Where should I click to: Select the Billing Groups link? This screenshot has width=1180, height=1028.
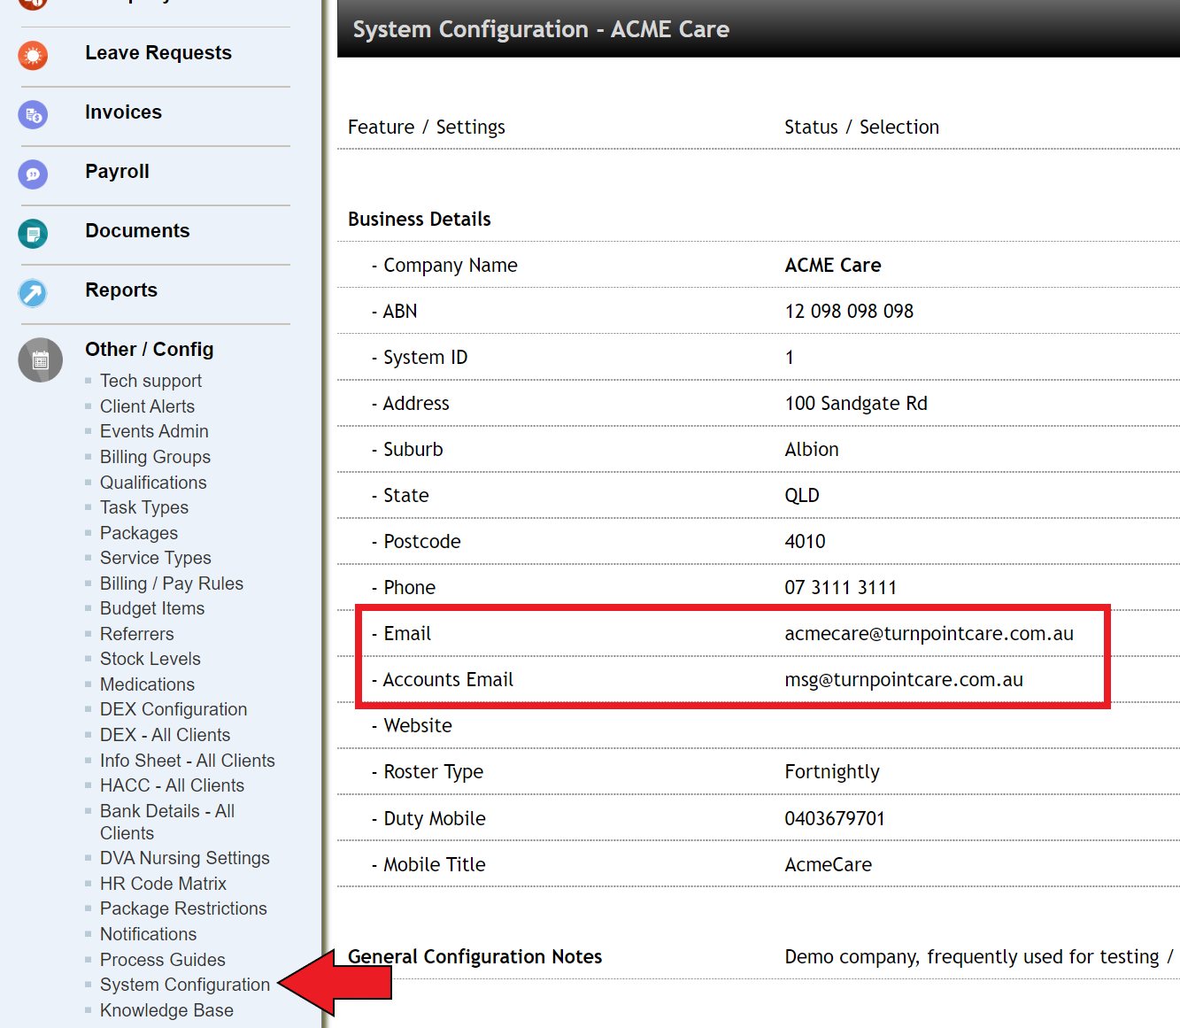tap(155, 457)
